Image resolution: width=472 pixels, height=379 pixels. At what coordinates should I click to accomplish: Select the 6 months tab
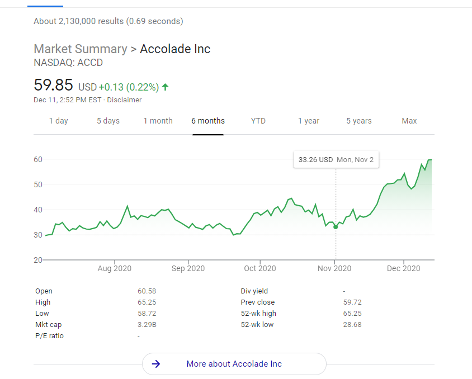(x=208, y=121)
